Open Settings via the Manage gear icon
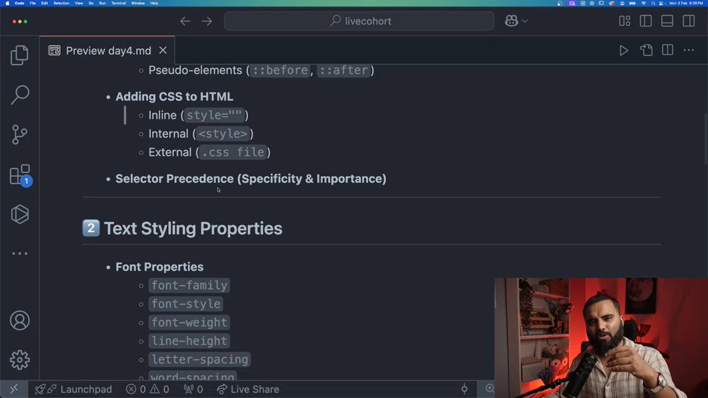708x398 pixels. (19, 360)
